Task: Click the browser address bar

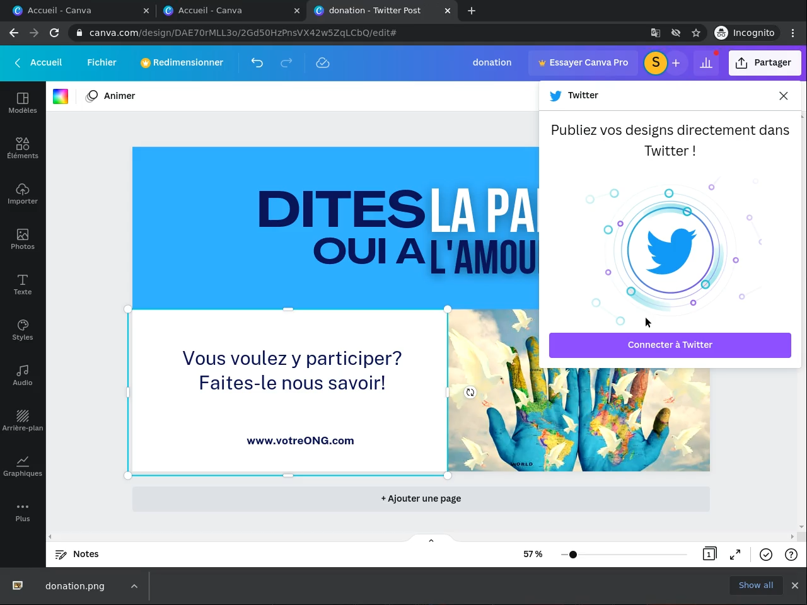Action: [359, 33]
